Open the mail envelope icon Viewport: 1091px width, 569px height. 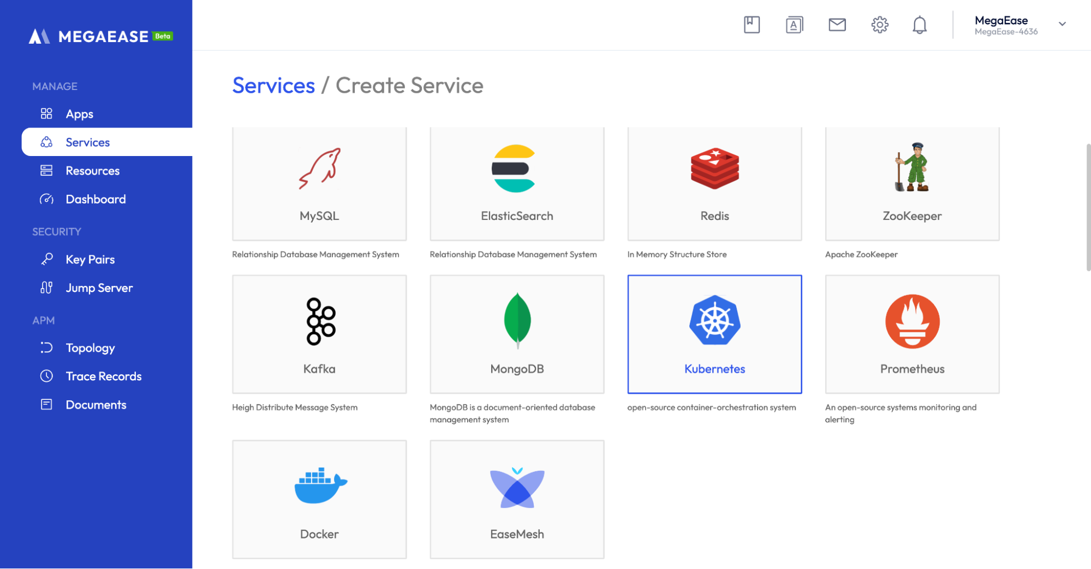837,24
